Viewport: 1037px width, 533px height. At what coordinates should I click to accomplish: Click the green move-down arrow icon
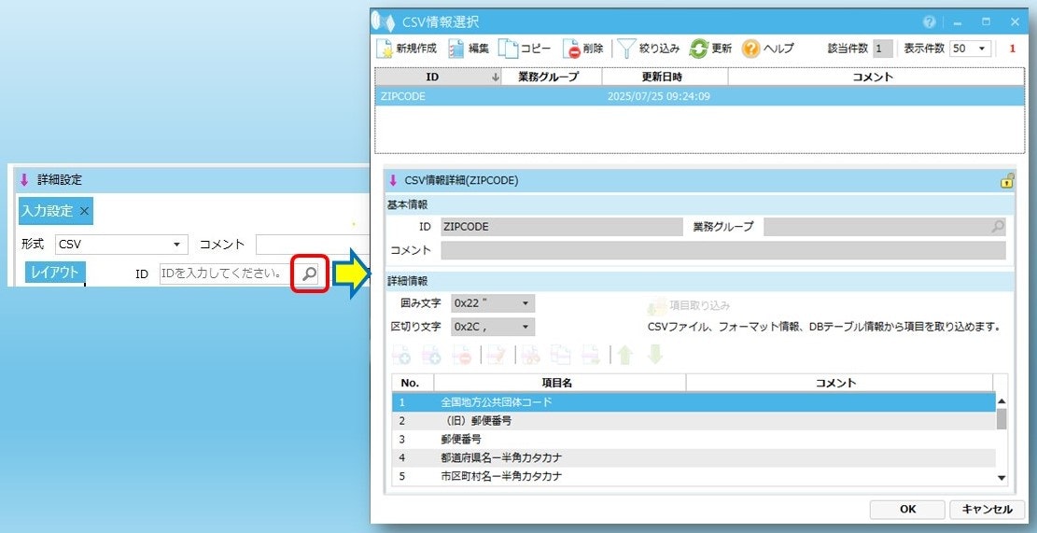tap(654, 355)
